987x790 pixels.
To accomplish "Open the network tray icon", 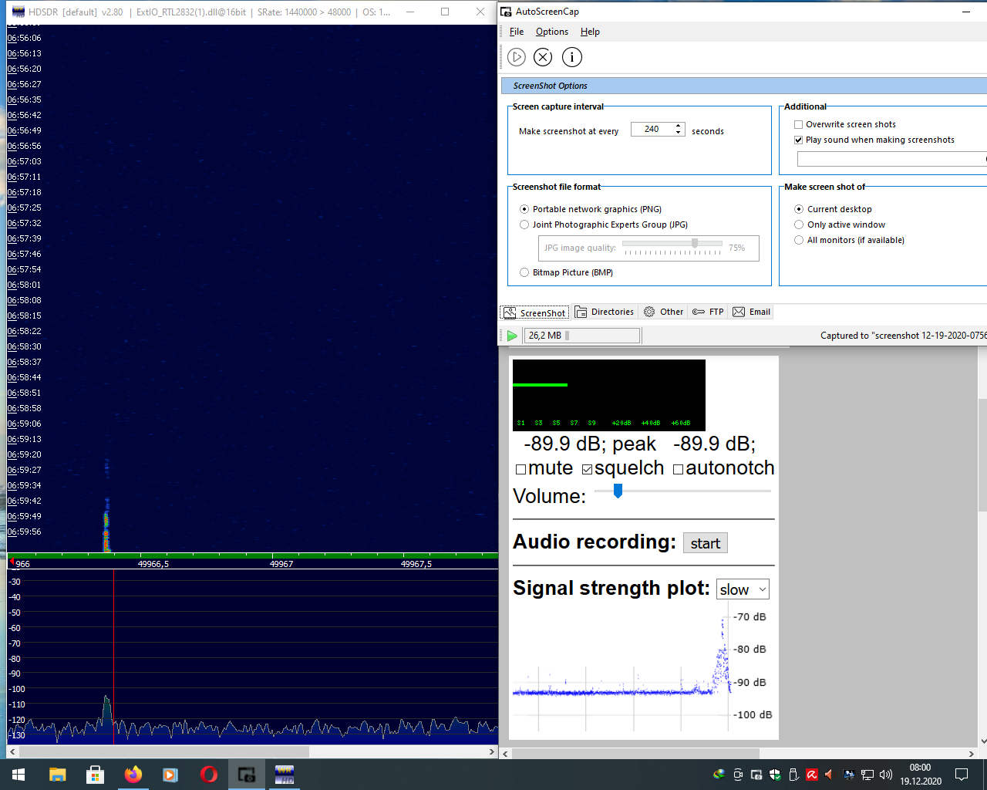I will click(867, 775).
